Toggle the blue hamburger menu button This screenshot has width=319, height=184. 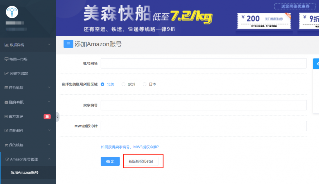68,44
